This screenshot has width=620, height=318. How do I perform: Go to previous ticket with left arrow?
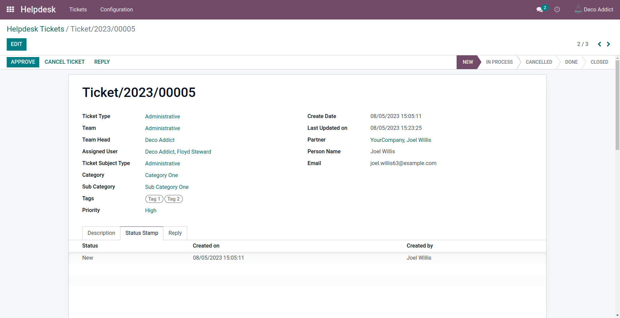coord(599,44)
